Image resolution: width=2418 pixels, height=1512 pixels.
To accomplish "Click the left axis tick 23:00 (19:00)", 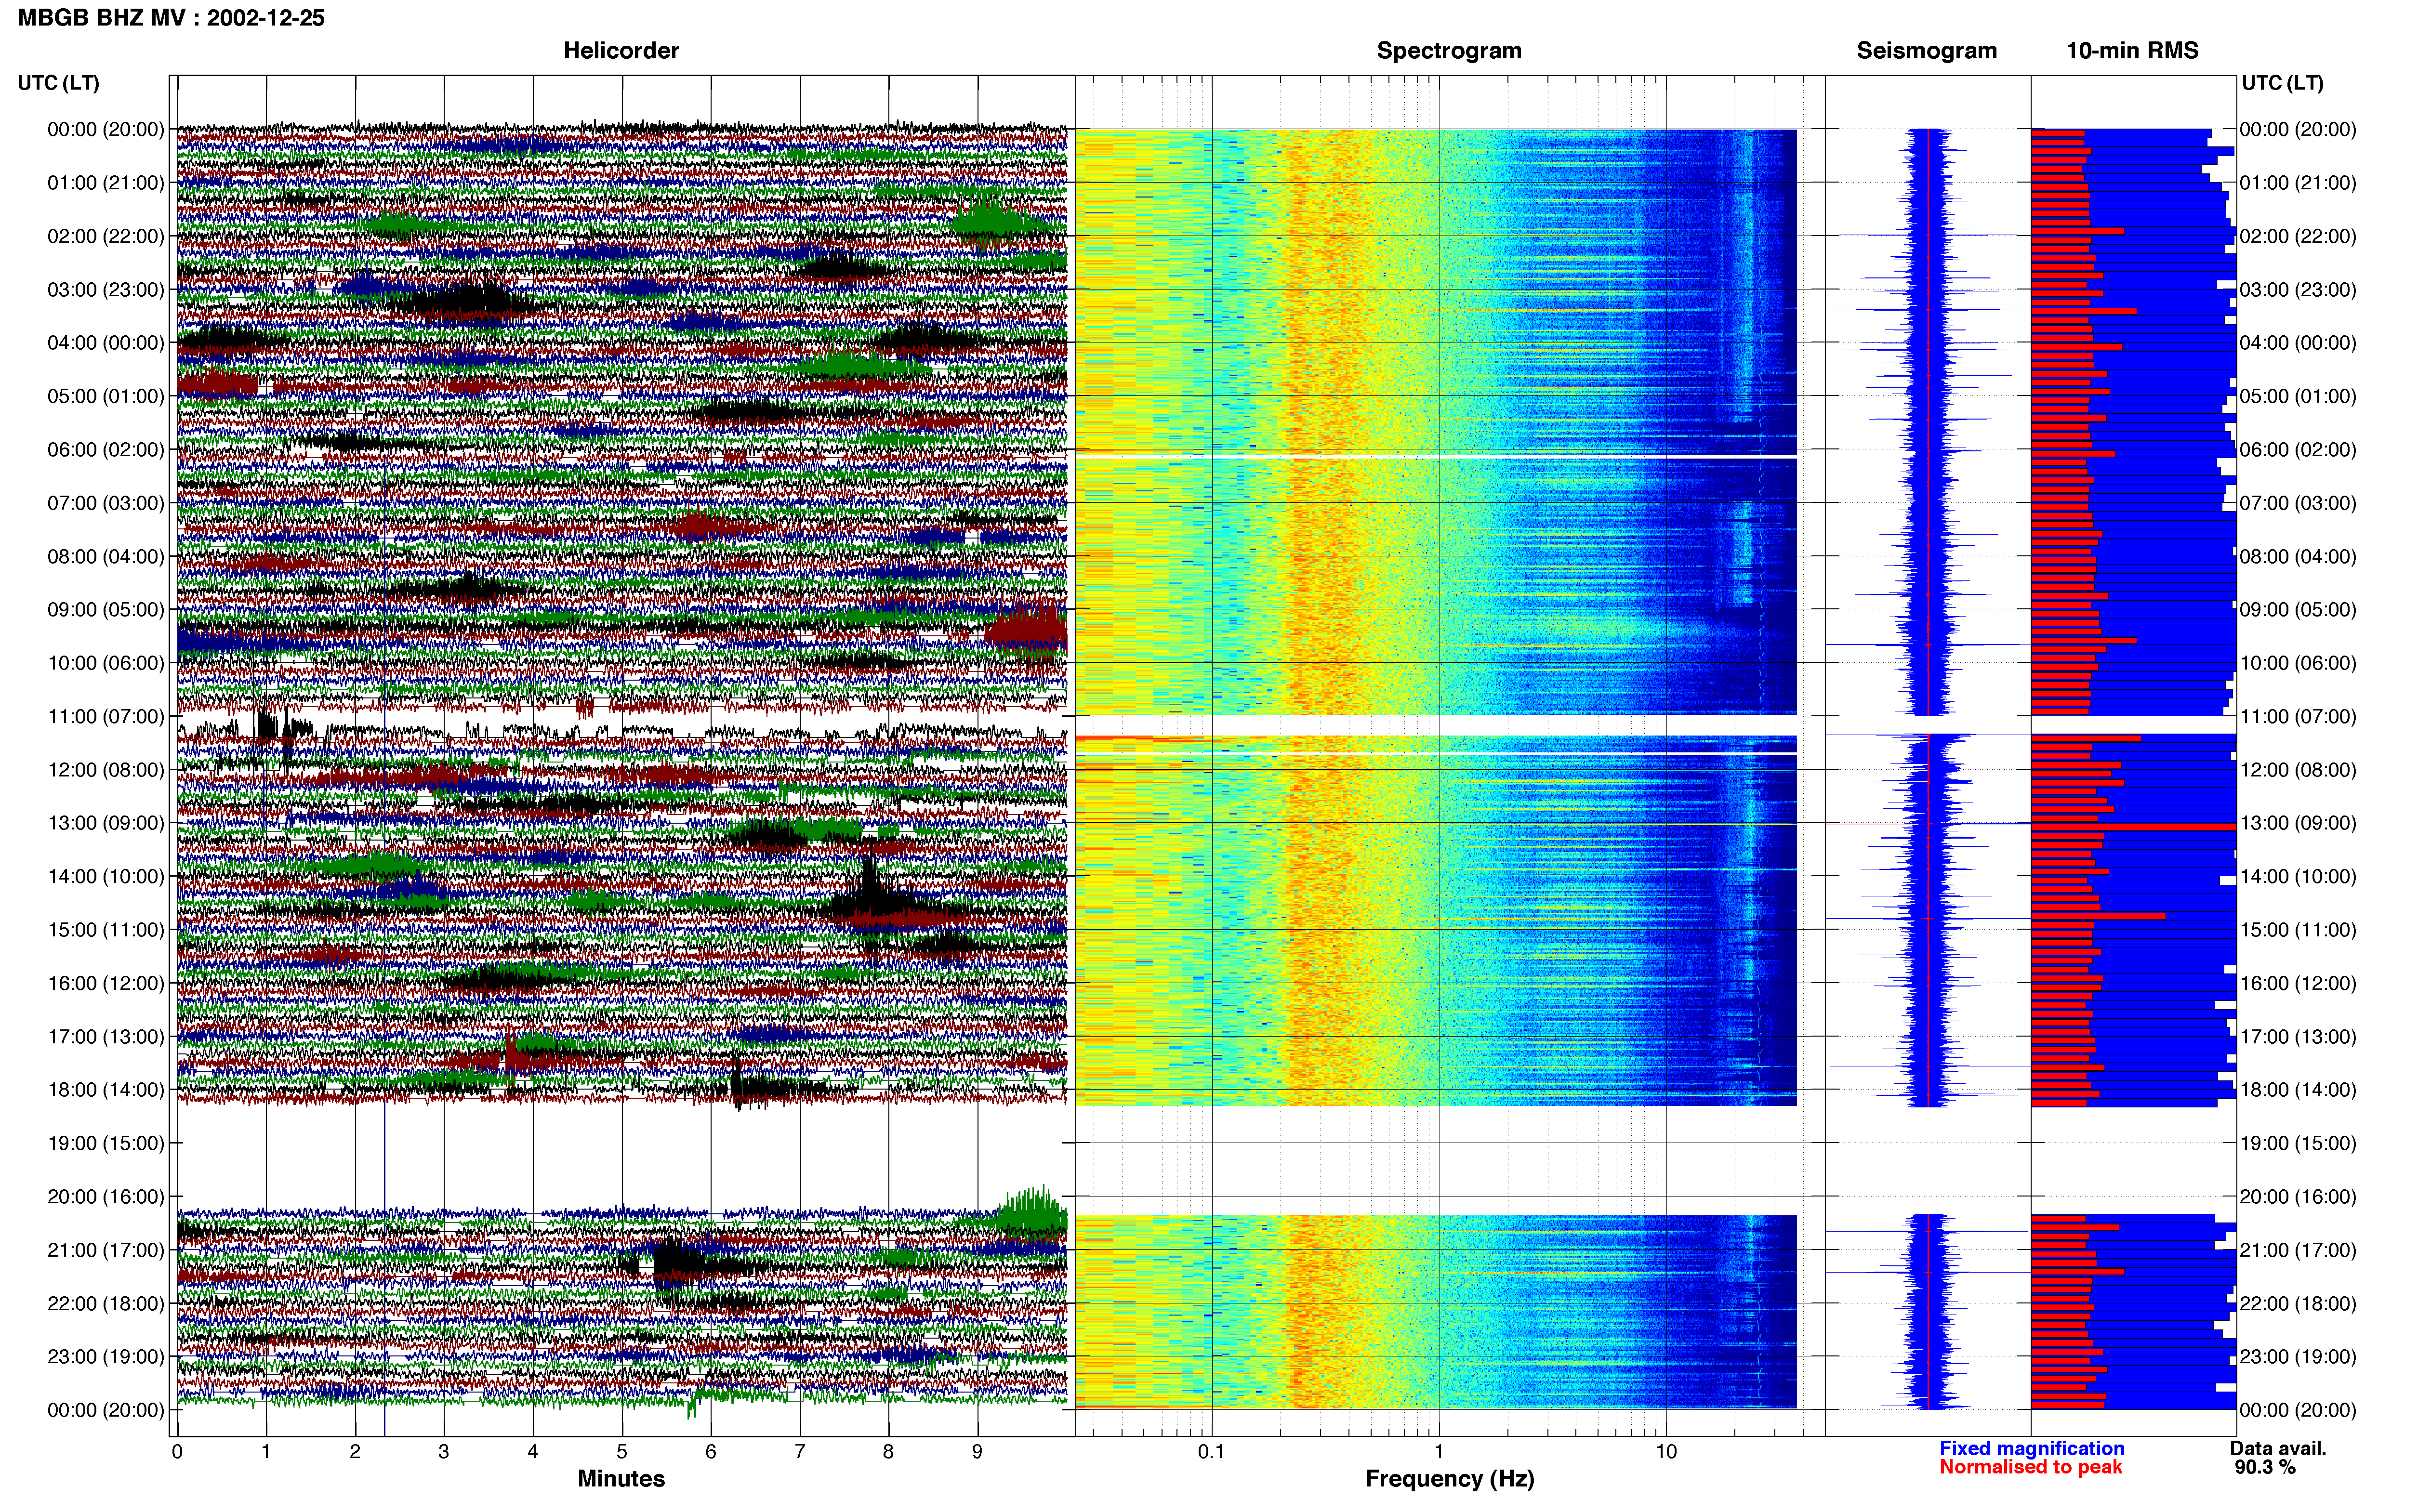I will point(106,1357).
